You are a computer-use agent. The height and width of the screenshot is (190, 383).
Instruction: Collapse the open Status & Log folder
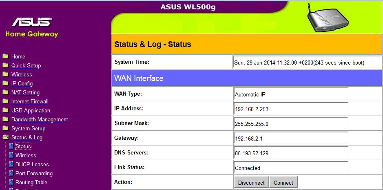(5, 137)
